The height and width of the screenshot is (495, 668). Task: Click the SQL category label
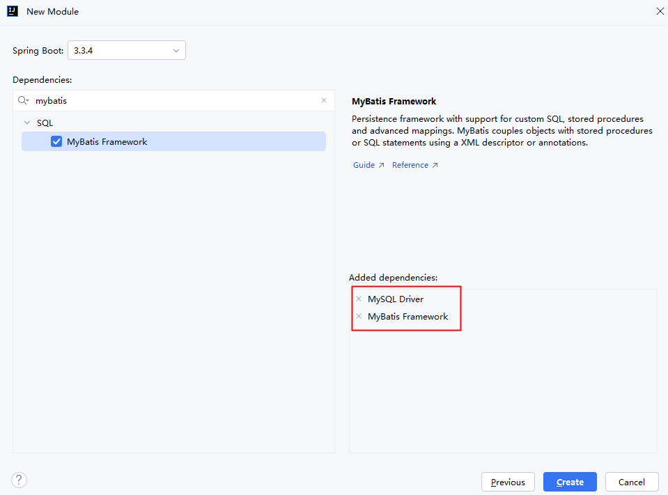pyautogui.click(x=45, y=123)
